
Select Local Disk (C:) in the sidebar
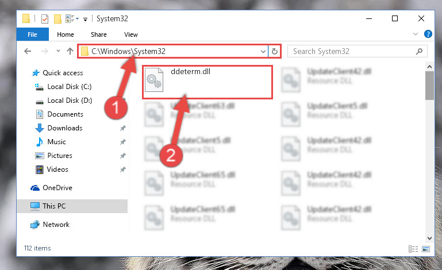pyautogui.click(x=70, y=87)
